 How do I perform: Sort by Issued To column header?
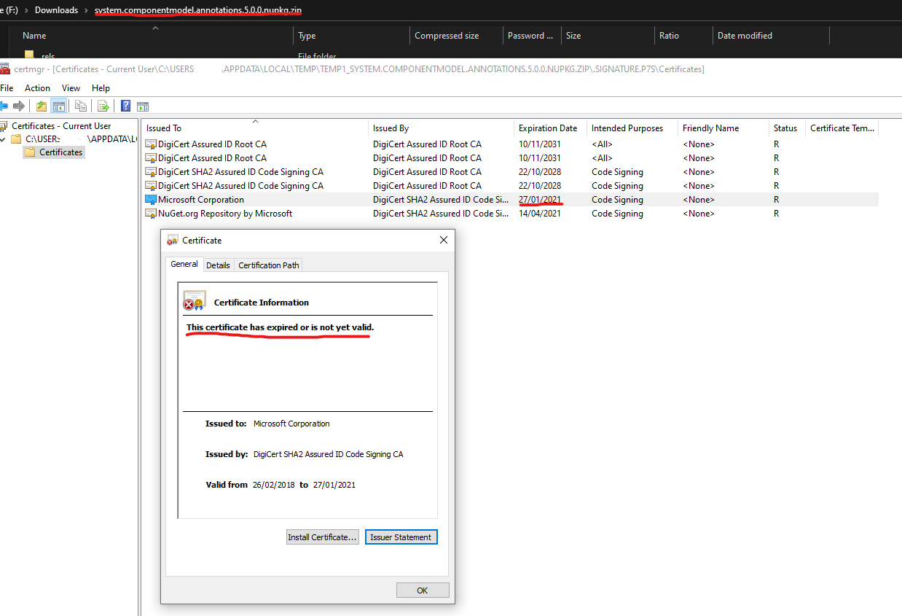click(255, 128)
